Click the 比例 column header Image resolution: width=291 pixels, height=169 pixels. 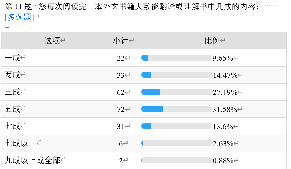click(212, 41)
